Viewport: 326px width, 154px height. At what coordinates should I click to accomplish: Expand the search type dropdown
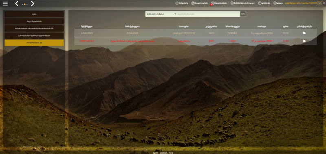(x=161, y=14)
